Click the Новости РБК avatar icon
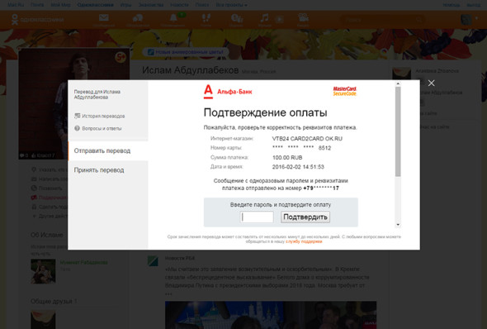The height and width of the screenshot is (329, 487). 153,261
